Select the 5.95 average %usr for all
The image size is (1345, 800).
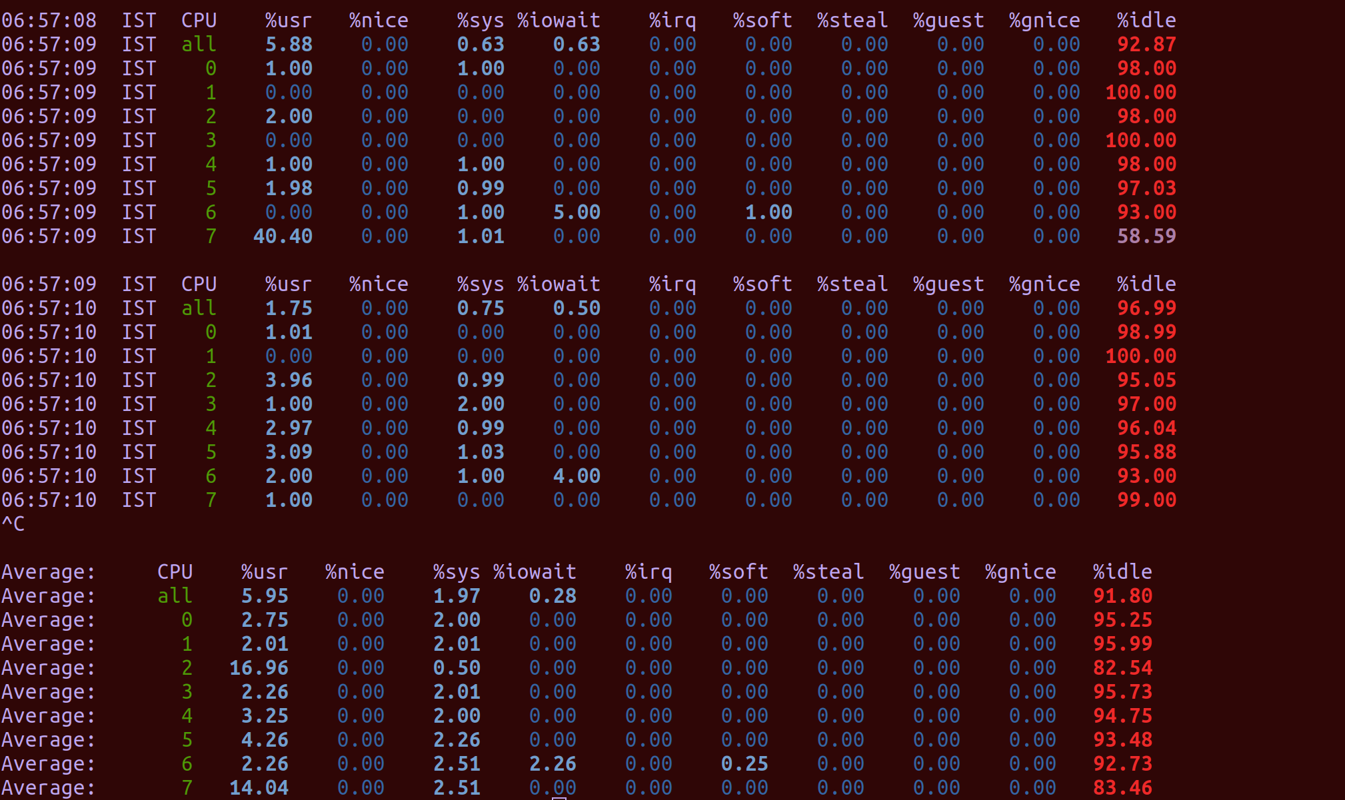pos(265,596)
